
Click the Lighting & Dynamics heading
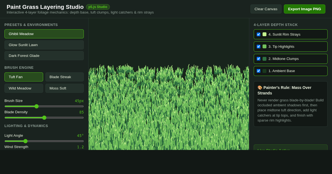coord(26,126)
